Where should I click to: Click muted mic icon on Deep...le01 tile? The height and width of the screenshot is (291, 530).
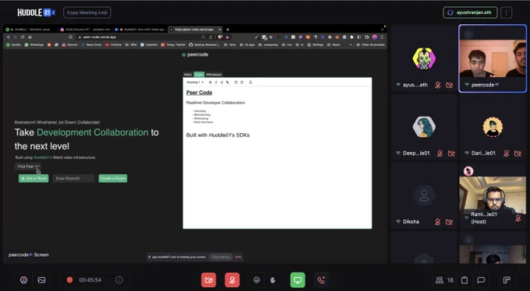coord(440,153)
